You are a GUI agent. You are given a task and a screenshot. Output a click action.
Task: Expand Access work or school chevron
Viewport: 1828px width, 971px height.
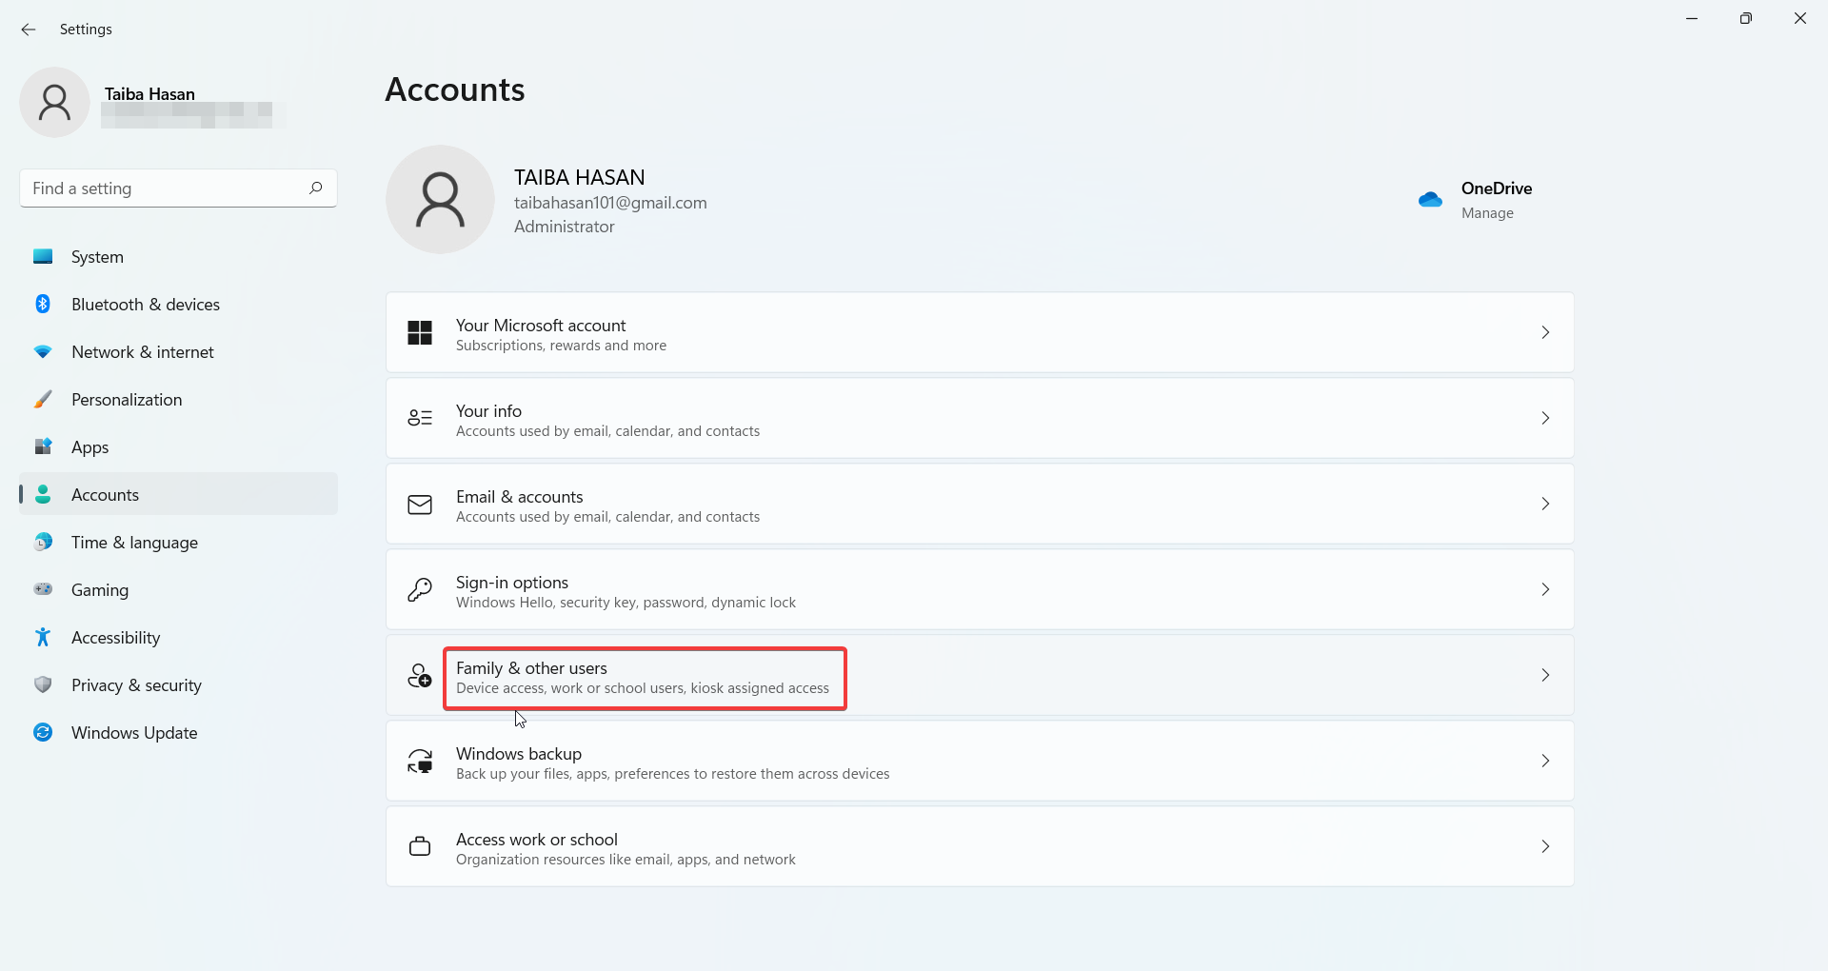(1545, 846)
